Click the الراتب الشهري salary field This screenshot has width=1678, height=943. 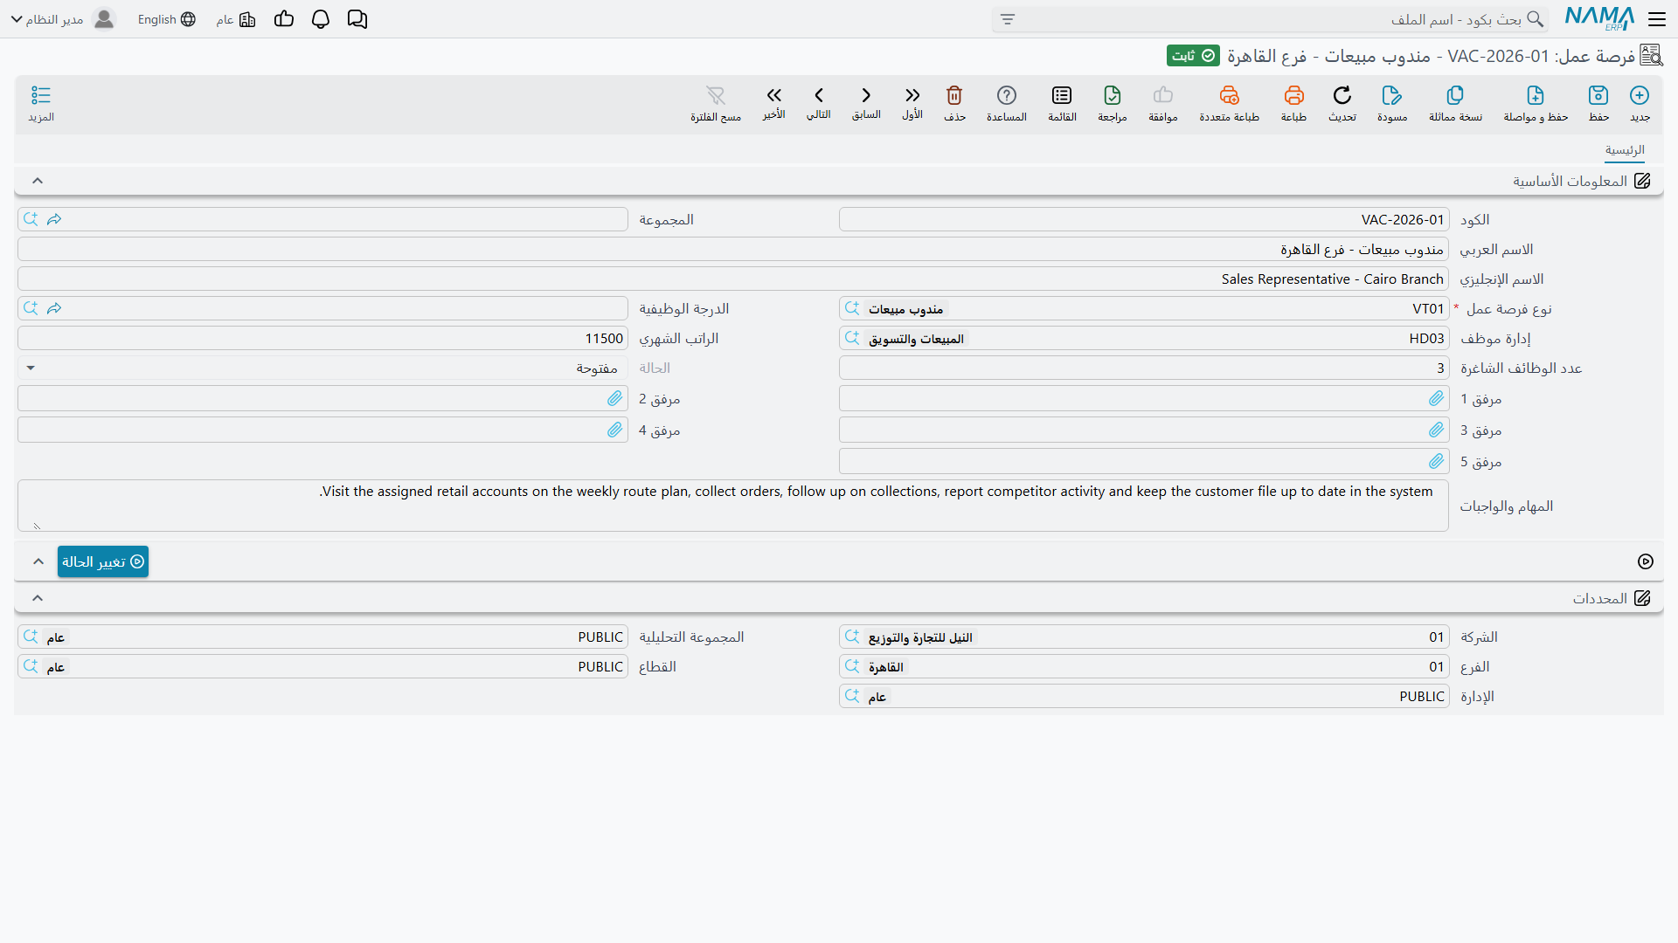322,339
